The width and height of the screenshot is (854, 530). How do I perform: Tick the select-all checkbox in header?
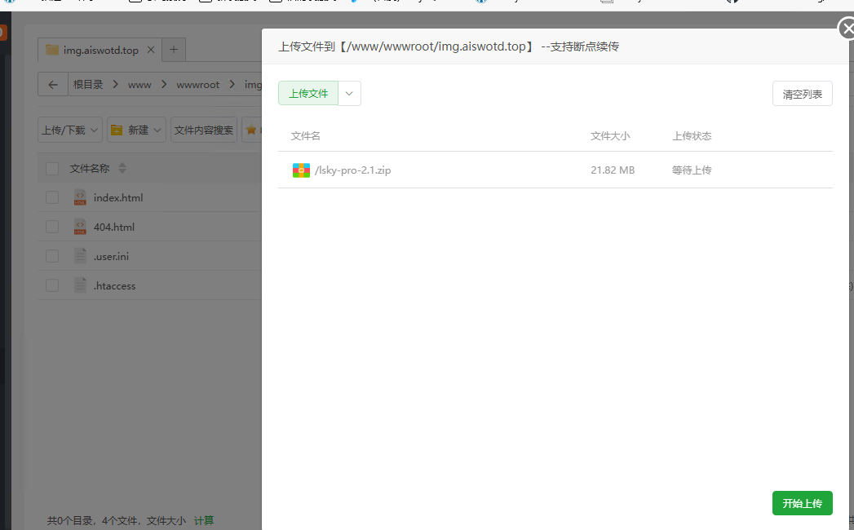pyautogui.click(x=52, y=169)
